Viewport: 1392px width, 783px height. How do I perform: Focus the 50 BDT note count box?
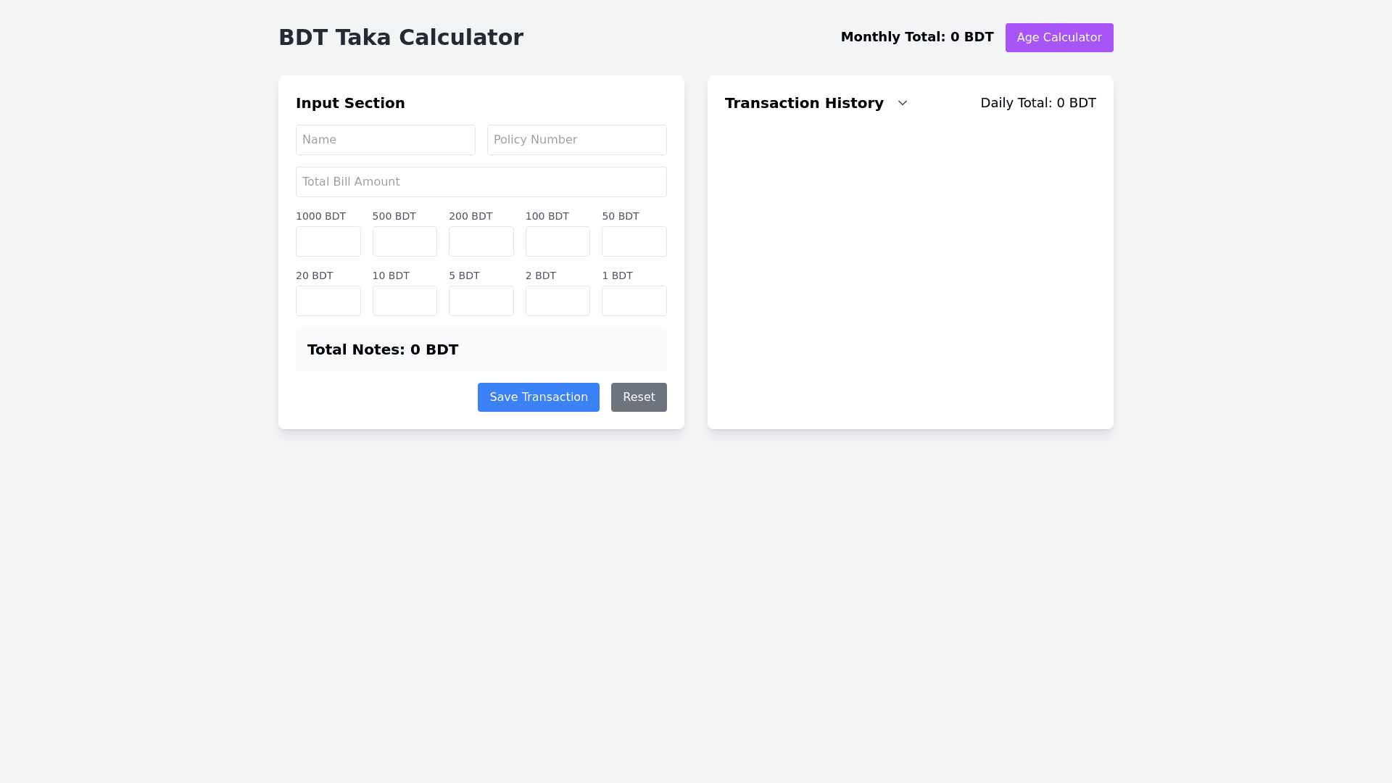[x=634, y=241]
